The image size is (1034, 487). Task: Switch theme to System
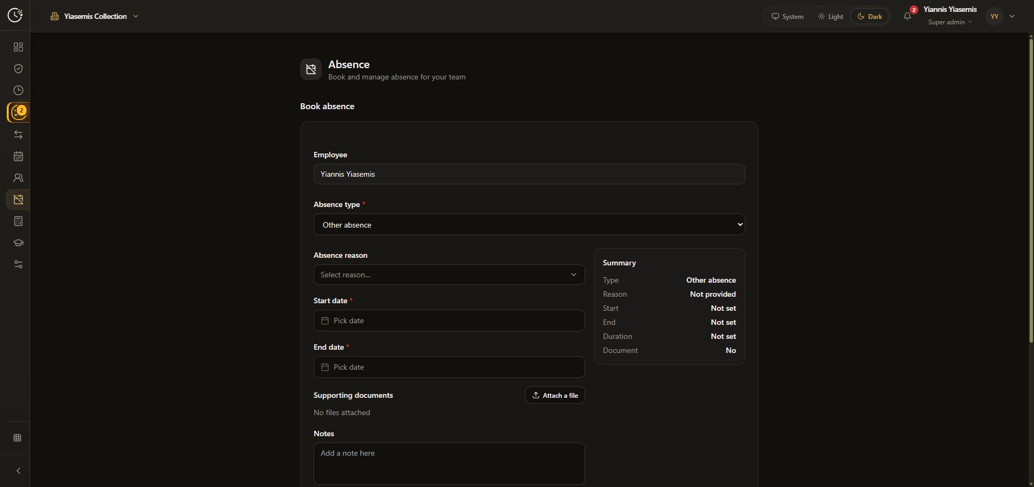coord(787,16)
